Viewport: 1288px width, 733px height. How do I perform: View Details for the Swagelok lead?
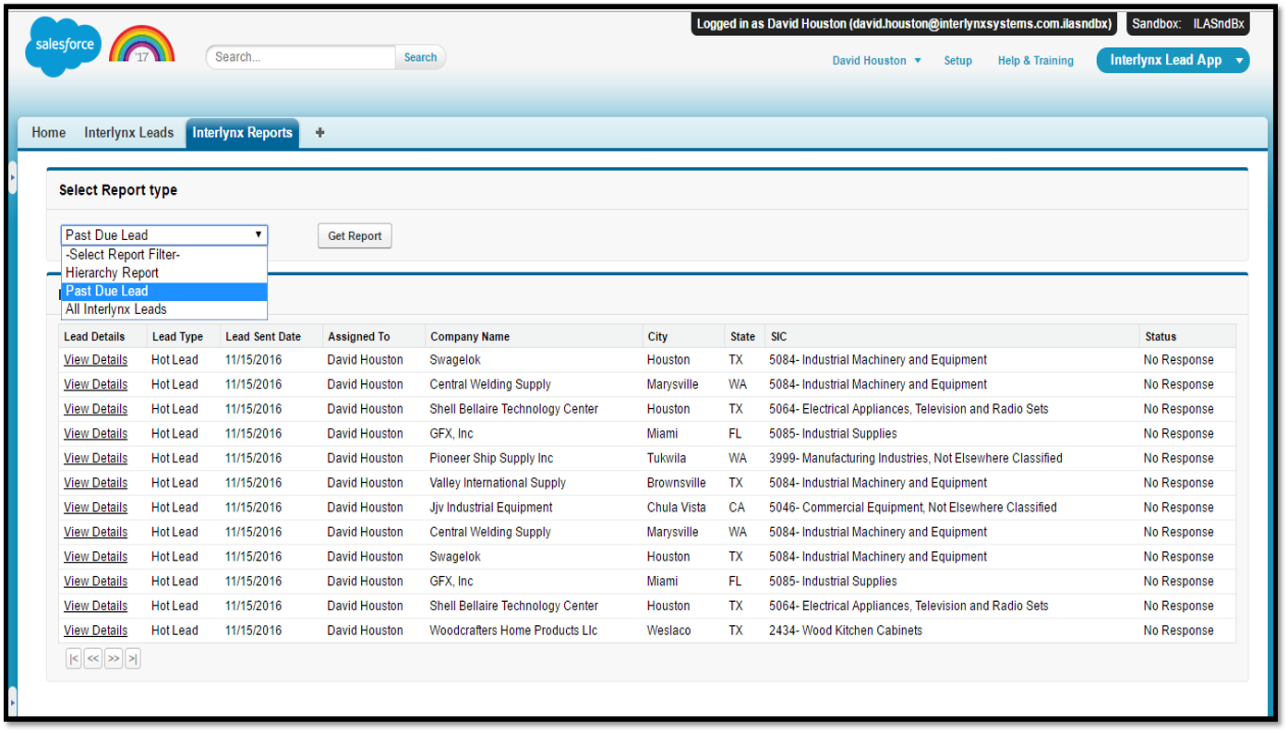[x=95, y=359]
